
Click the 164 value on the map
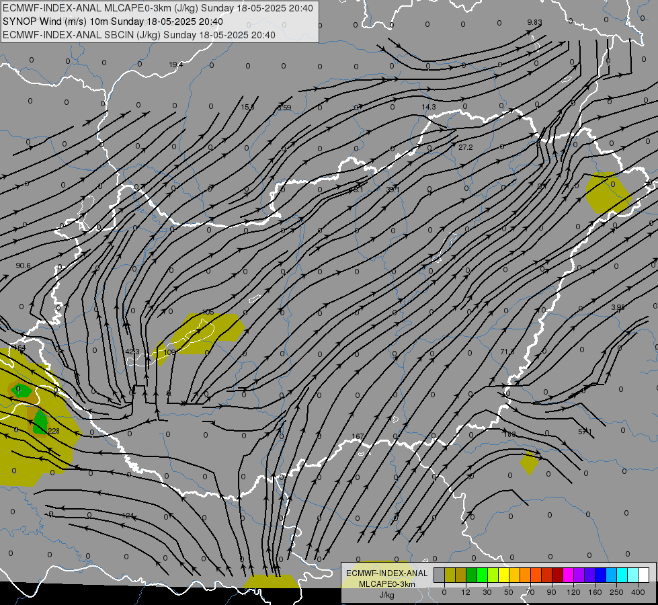[x=19, y=348]
